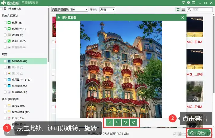This screenshot has width=215, height=138.
Task: Check the 备忘录 (19) checkbox
Action: (x=5, y=106)
